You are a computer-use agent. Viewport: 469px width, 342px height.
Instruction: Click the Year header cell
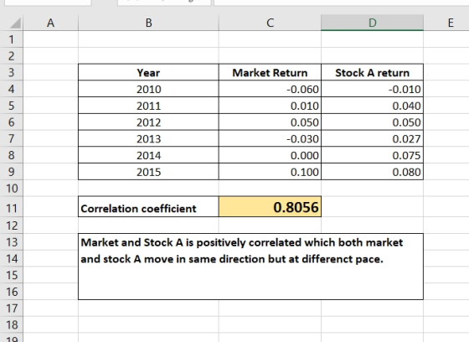pos(148,72)
